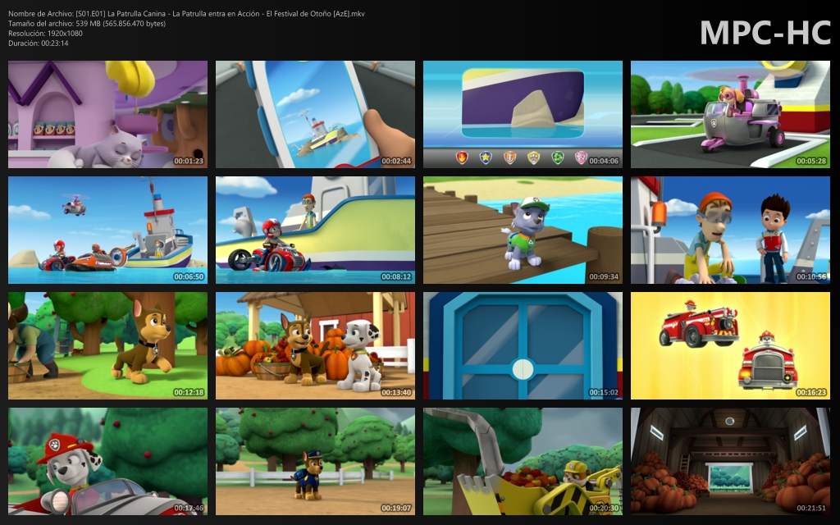Screen dimensions: 840x525
Task: Select the thumbnail at 00:09:34
Action: click(x=523, y=230)
